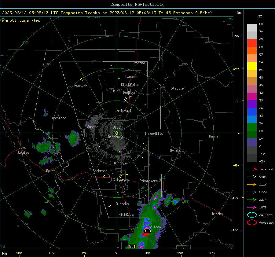Click the yellow radar site diamond at Olds
This screenshot has height=257, width=275.
point(116,133)
